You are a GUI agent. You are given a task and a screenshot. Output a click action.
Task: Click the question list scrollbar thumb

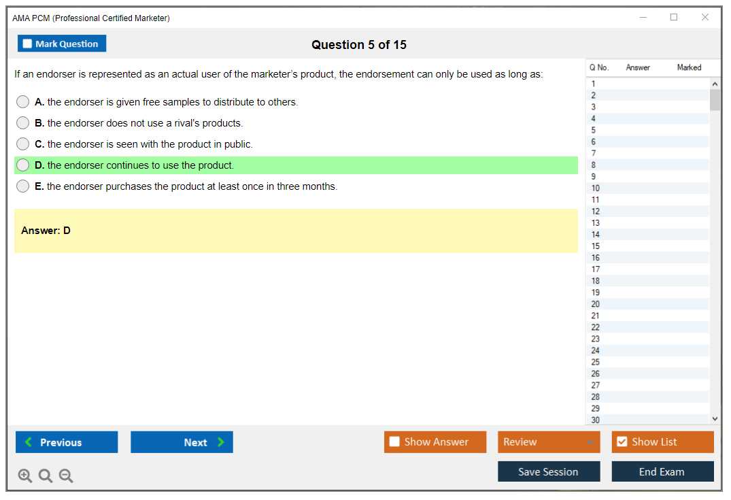(714, 100)
